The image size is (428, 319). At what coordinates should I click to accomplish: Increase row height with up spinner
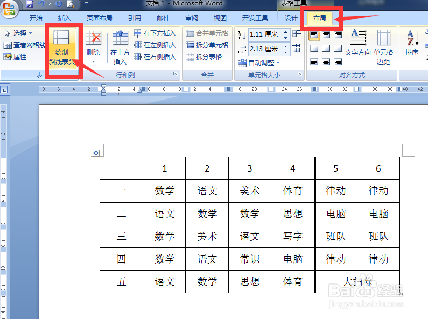[x=285, y=32]
